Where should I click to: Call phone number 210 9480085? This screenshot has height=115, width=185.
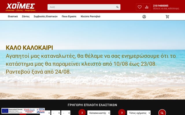(x=161, y=6)
